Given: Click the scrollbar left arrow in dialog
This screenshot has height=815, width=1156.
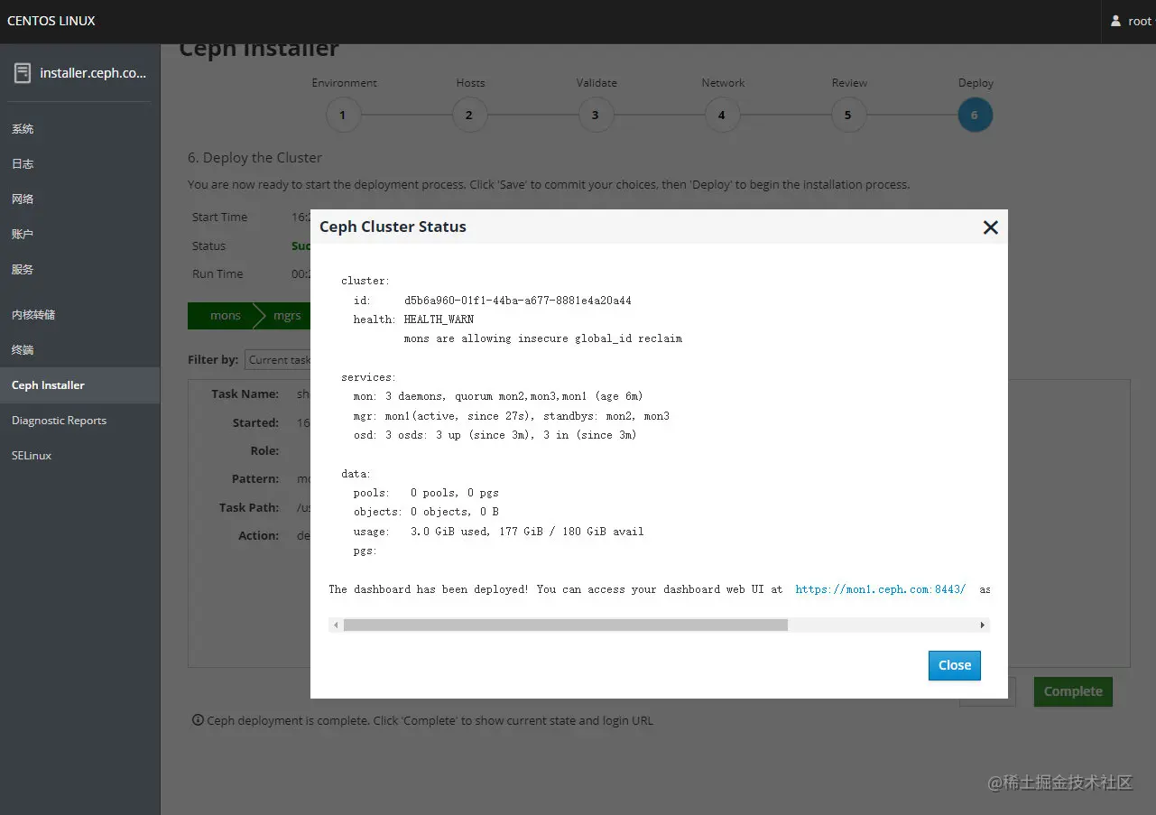Looking at the screenshot, I should (336, 625).
